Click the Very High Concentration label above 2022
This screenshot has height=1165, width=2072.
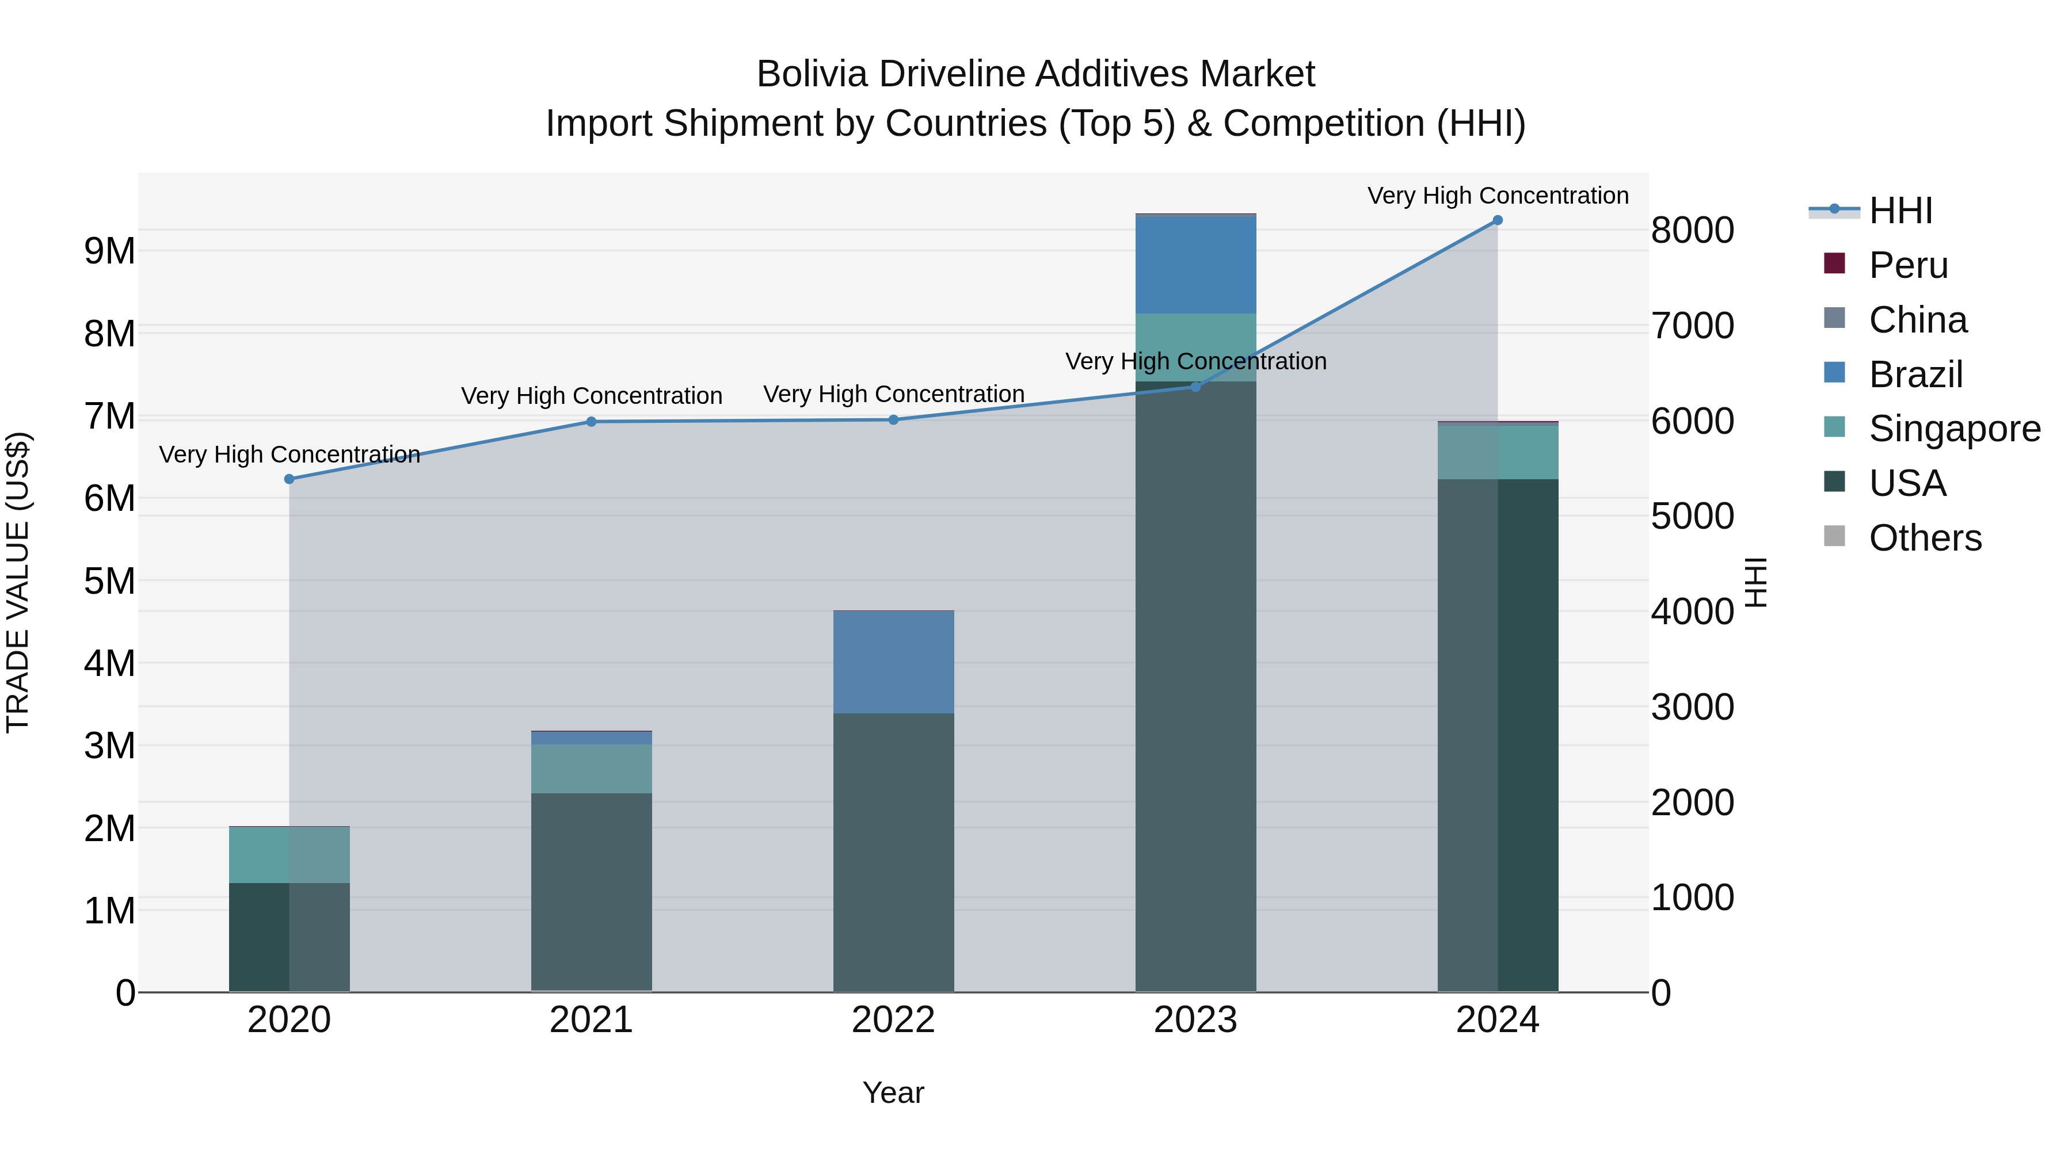pyautogui.click(x=894, y=395)
